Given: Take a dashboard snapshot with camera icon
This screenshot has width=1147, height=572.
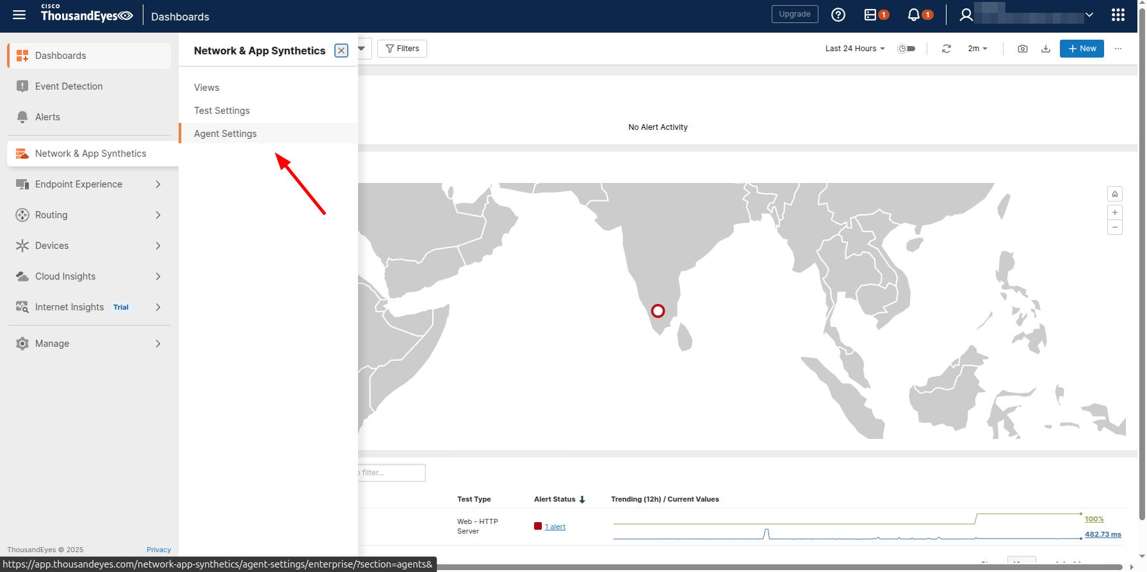Looking at the screenshot, I should click(1022, 49).
